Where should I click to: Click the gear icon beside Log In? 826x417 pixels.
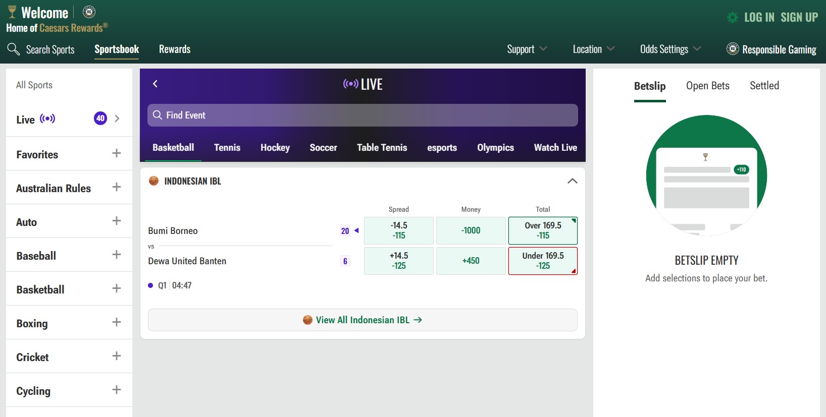(x=732, y=18)
